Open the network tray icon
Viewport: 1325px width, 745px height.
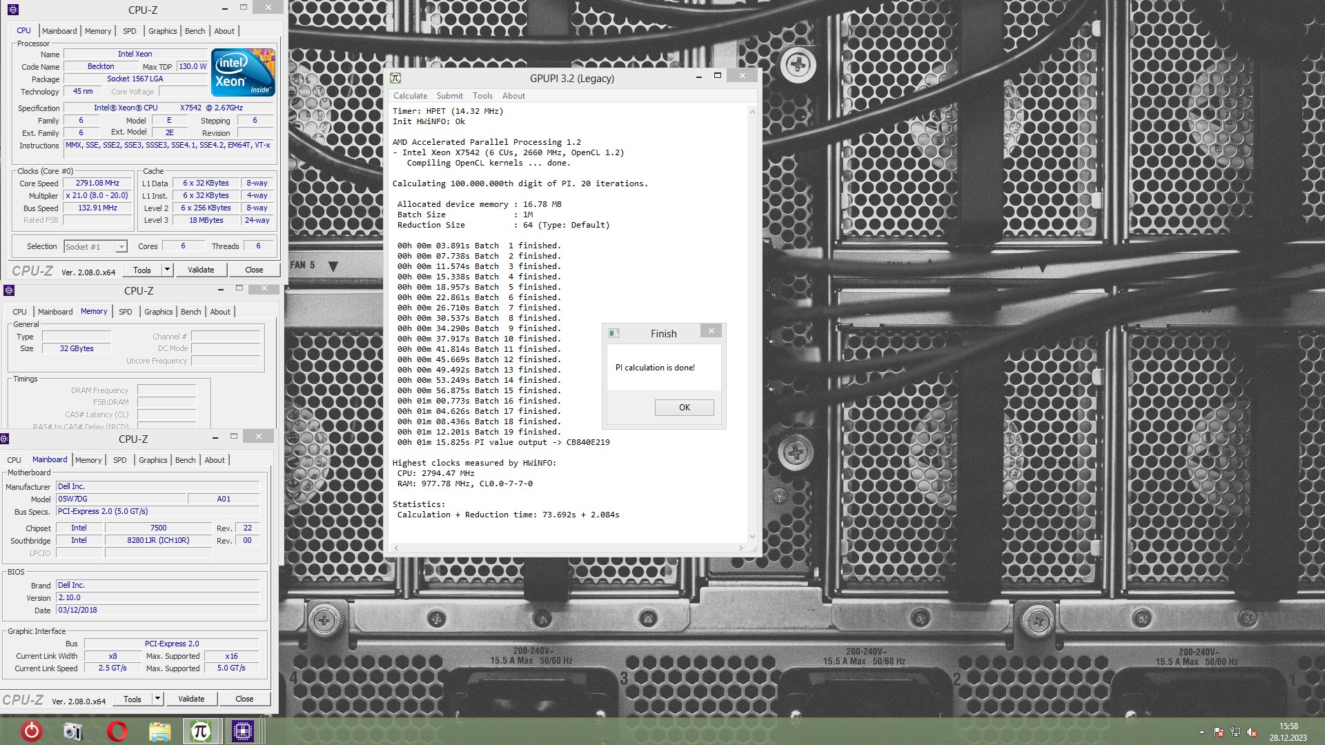1235,732
